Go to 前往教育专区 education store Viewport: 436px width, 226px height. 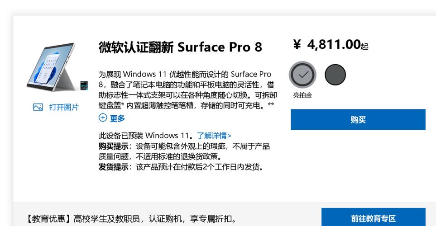tap(373, 218)
